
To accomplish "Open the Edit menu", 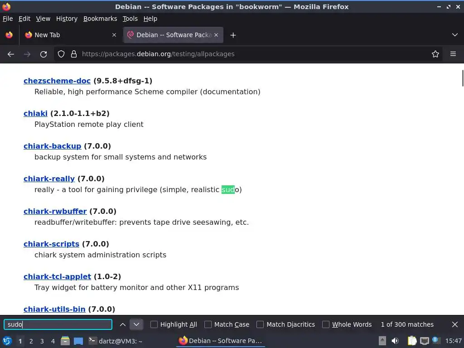I will [24, 19].
